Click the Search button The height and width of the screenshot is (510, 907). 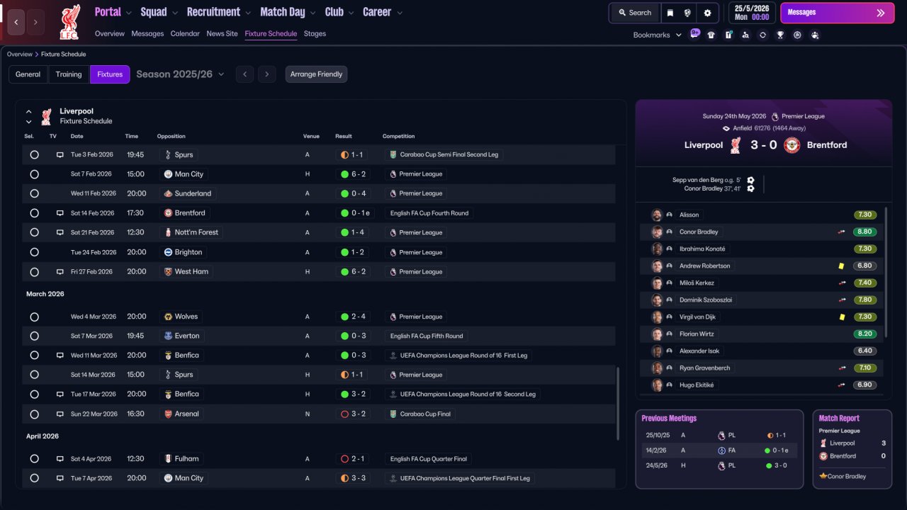point(634,13)
